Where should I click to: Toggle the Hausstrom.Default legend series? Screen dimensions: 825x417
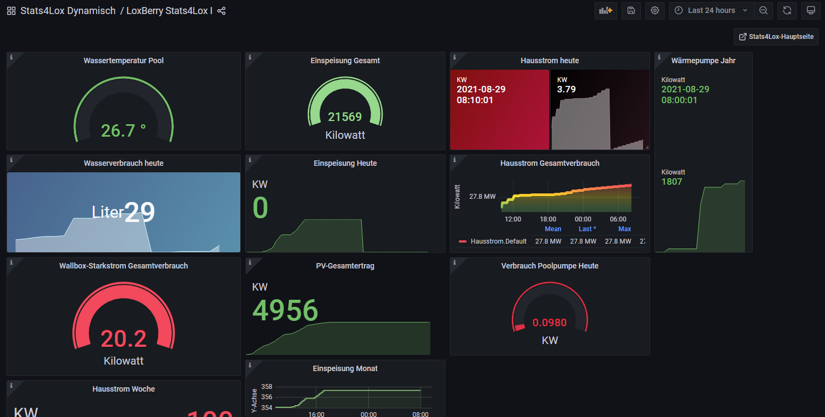[498, 241]
